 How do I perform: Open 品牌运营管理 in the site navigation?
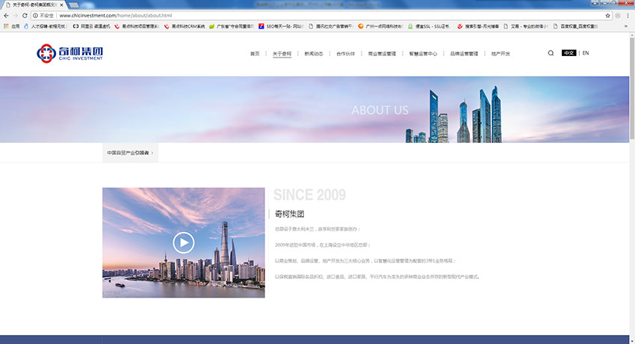(464, 54)
